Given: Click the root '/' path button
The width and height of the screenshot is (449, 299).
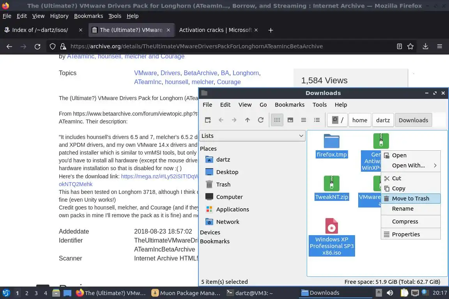Looking at the screenshot, I should [x=337, y=120].
